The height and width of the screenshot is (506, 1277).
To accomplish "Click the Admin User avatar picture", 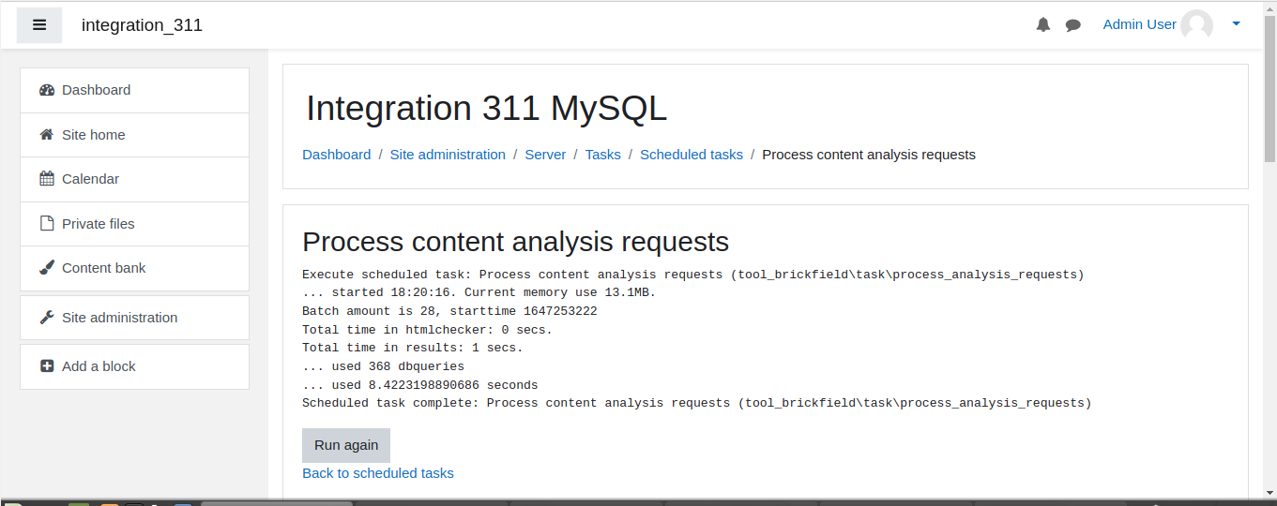I will pos(1196,25).
